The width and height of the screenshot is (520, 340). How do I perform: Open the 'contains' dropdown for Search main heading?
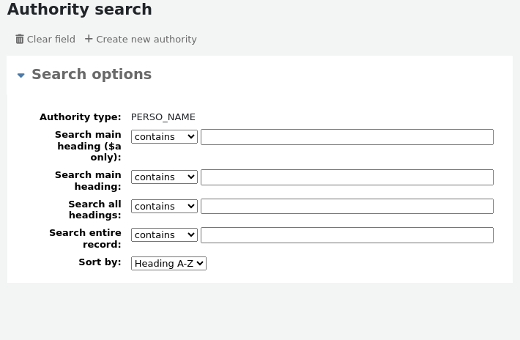(x=164, y=177)
